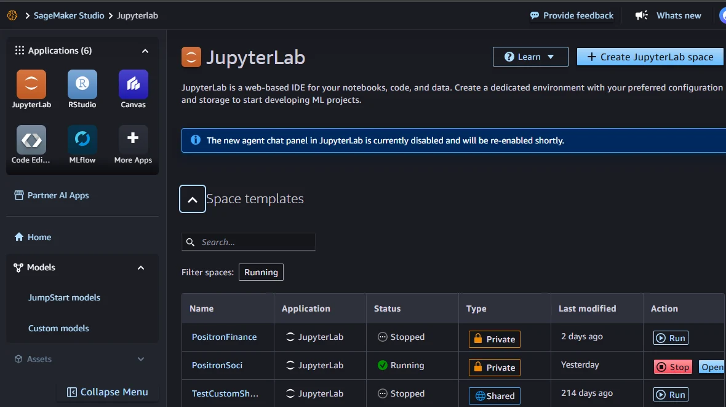This screenshot has height=407, width=726.
Task: Click the large JupyterLab heading logo
Action: [191, 57]
